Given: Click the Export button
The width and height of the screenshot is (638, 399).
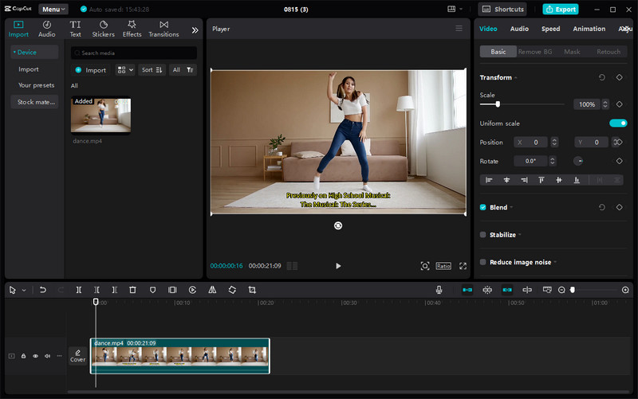Looking at the screenshot, I should pyautogui.click(x=560, y=10).
